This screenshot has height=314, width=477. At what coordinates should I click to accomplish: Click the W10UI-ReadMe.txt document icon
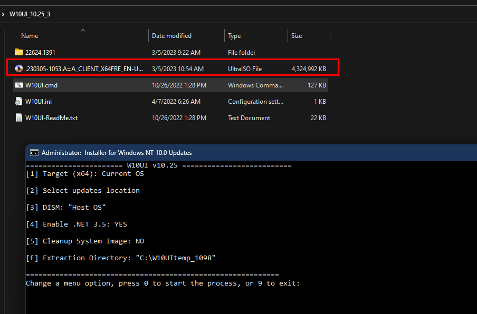click(19, 118)
